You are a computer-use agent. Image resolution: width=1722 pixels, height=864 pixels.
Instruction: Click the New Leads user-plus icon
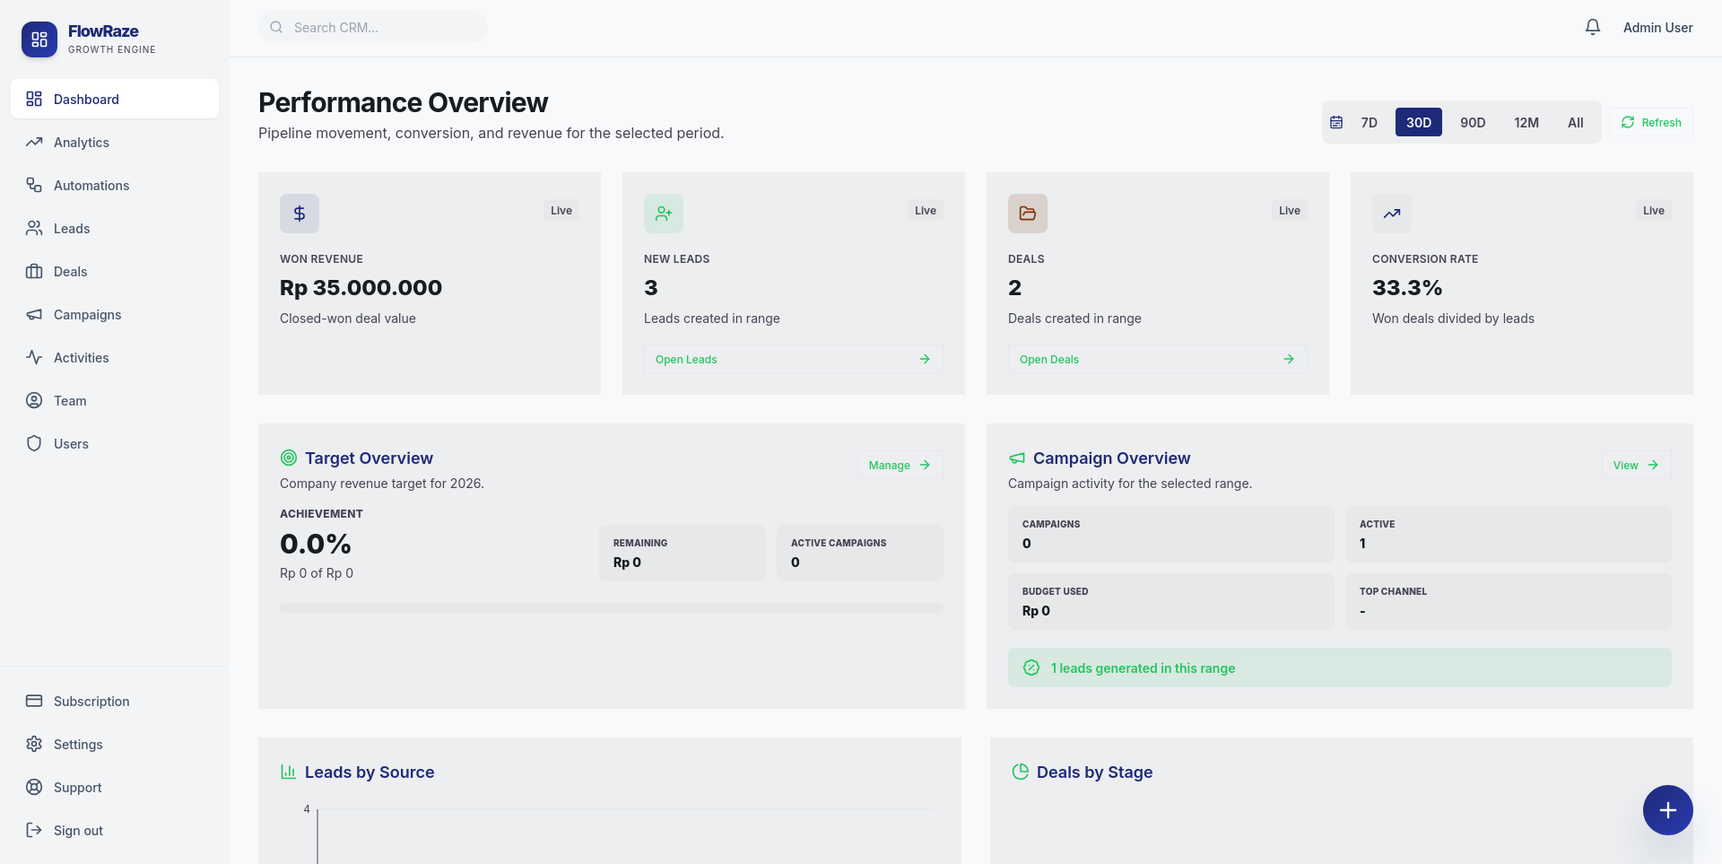point(664,214)
